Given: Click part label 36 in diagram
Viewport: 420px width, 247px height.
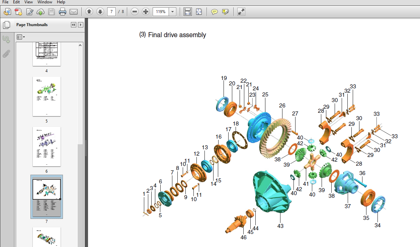Looking at the screenshot, I should tap(362, 173).
